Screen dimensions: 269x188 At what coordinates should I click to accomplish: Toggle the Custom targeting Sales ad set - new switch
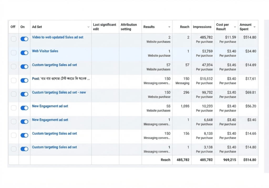point(24,94)
